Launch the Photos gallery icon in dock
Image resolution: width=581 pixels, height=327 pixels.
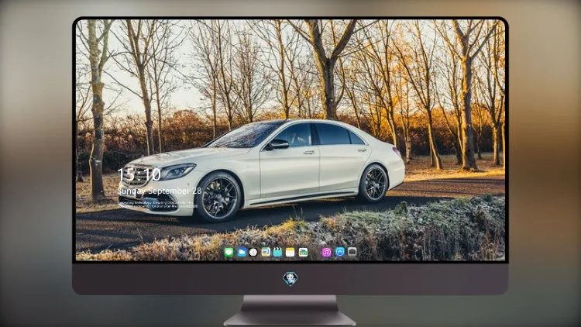click(303, 252)
